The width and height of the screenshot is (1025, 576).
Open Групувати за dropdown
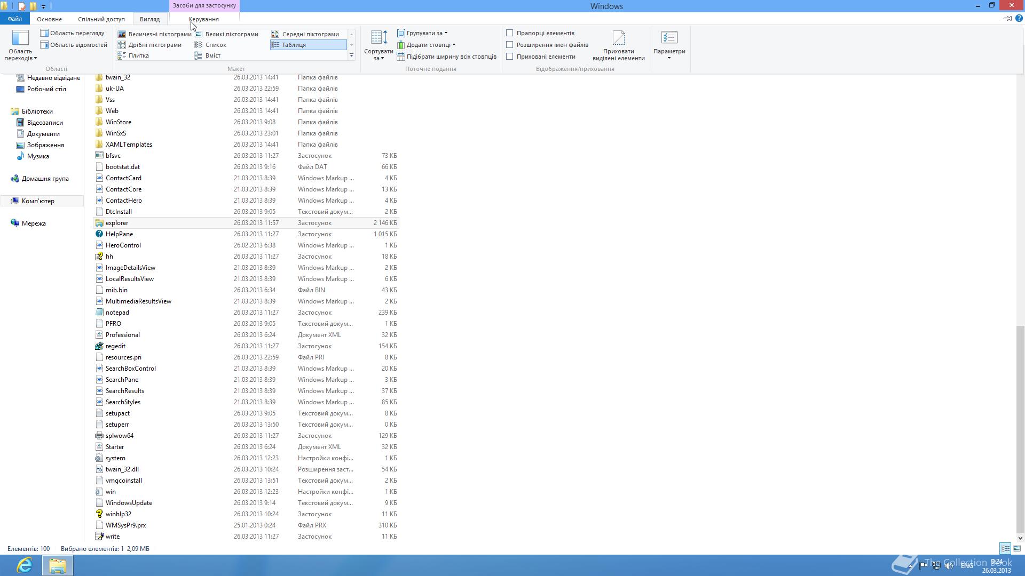422,33
